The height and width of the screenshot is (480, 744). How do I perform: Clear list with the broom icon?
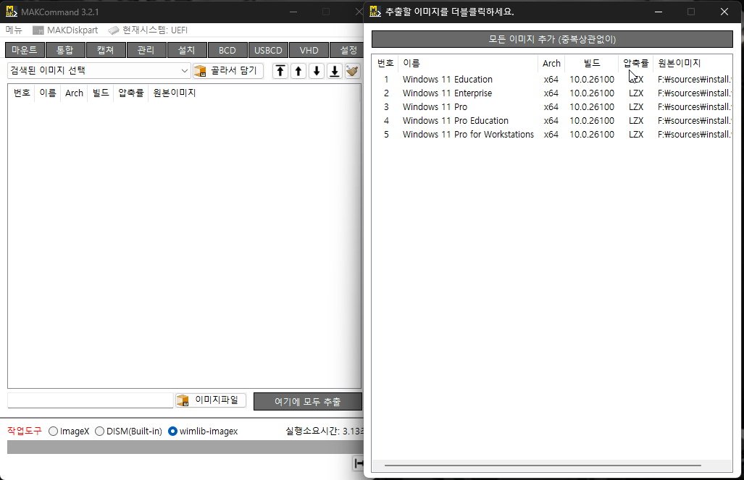pyautogui.click(x=353, y=71)
